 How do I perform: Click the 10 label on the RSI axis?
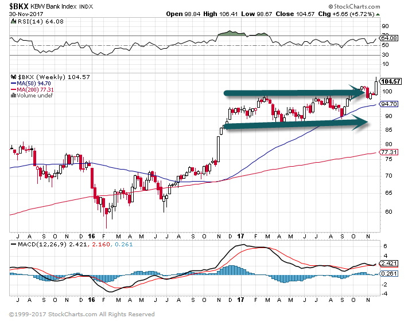coord(385,64)
